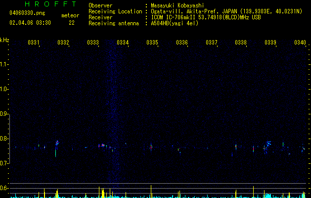Image resolution: width=311 pixels, height=198 pixels.
Task: Click the 0.8 kHz axis label
Action: click(x=4, y=139)
